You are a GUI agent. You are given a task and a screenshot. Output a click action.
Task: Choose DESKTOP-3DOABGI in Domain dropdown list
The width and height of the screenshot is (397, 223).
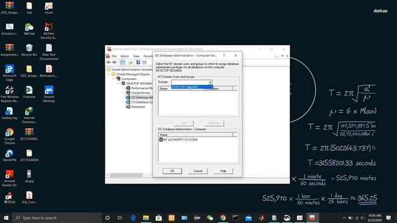(x=192, y=87)
